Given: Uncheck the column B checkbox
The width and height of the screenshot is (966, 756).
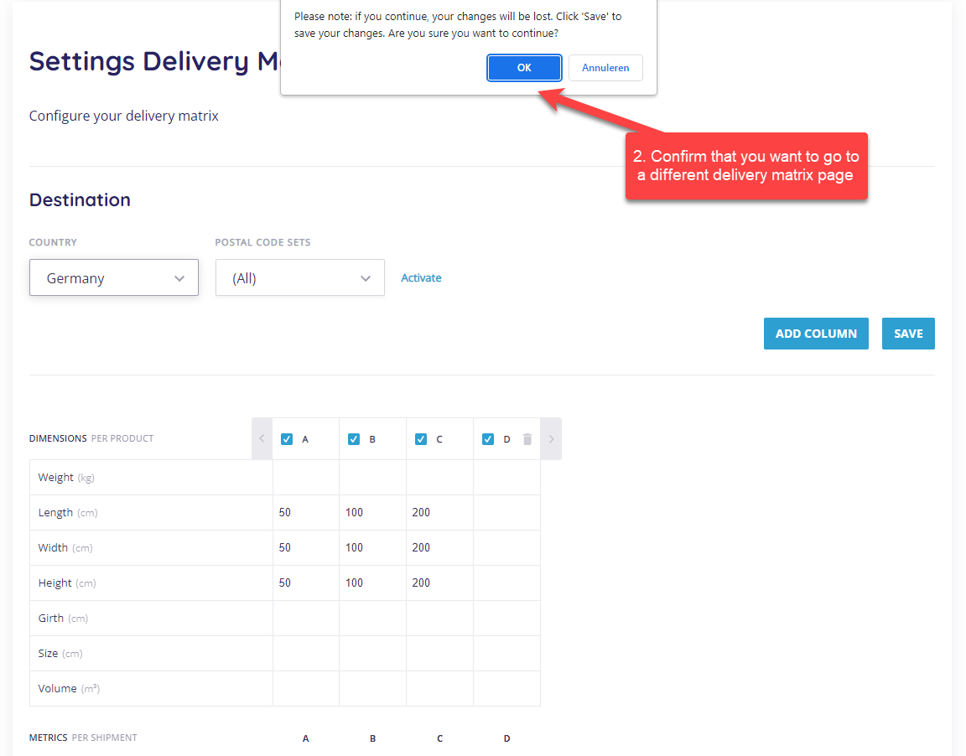Looking at the screenshot, I should click(354, 439).
